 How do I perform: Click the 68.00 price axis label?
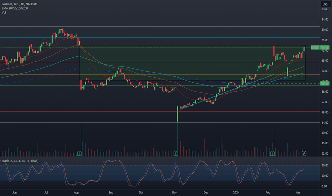[325, 61]
